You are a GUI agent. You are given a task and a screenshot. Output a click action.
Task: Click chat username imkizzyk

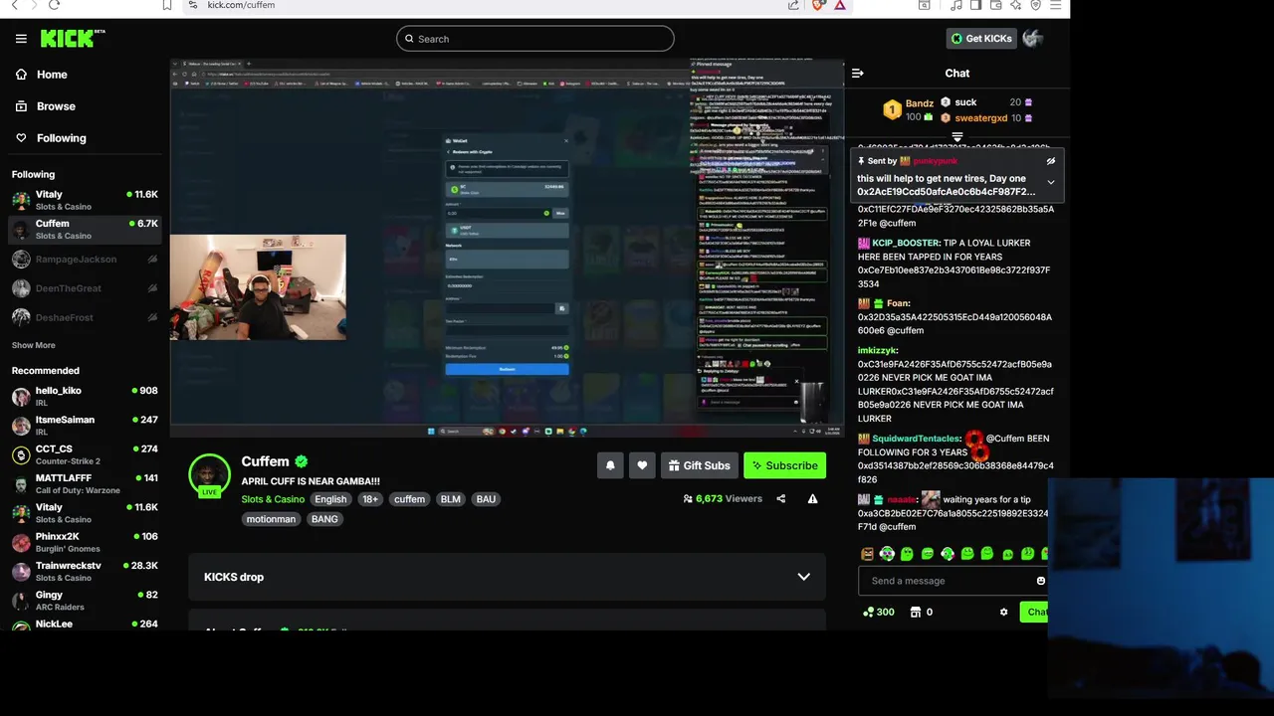(x=878, y=350)
